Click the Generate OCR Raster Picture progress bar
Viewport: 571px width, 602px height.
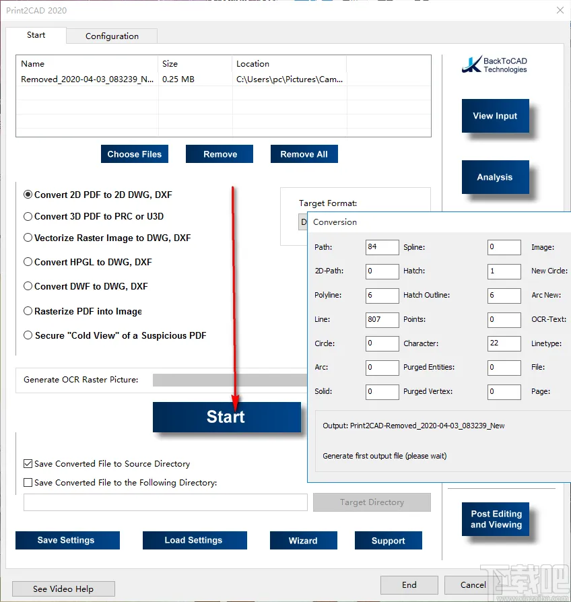(230, 380)
